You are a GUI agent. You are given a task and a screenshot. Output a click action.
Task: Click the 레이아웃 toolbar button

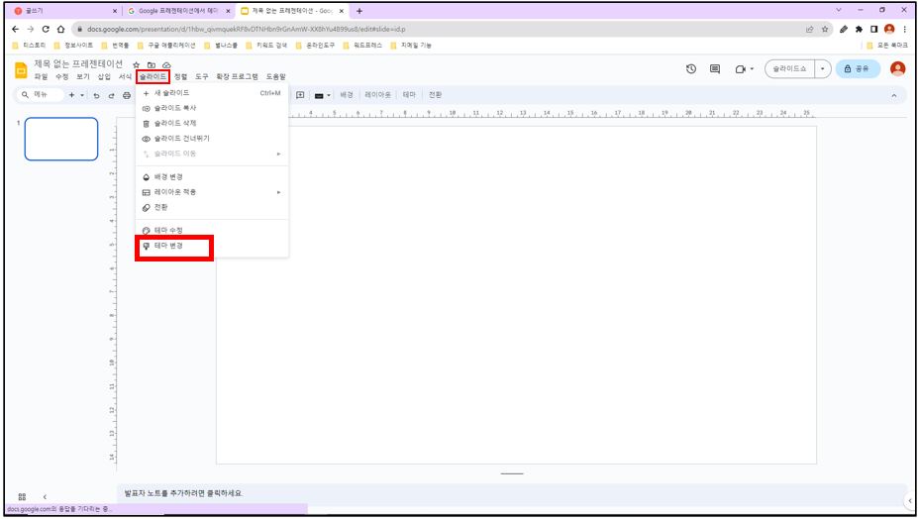coord(377,95)
